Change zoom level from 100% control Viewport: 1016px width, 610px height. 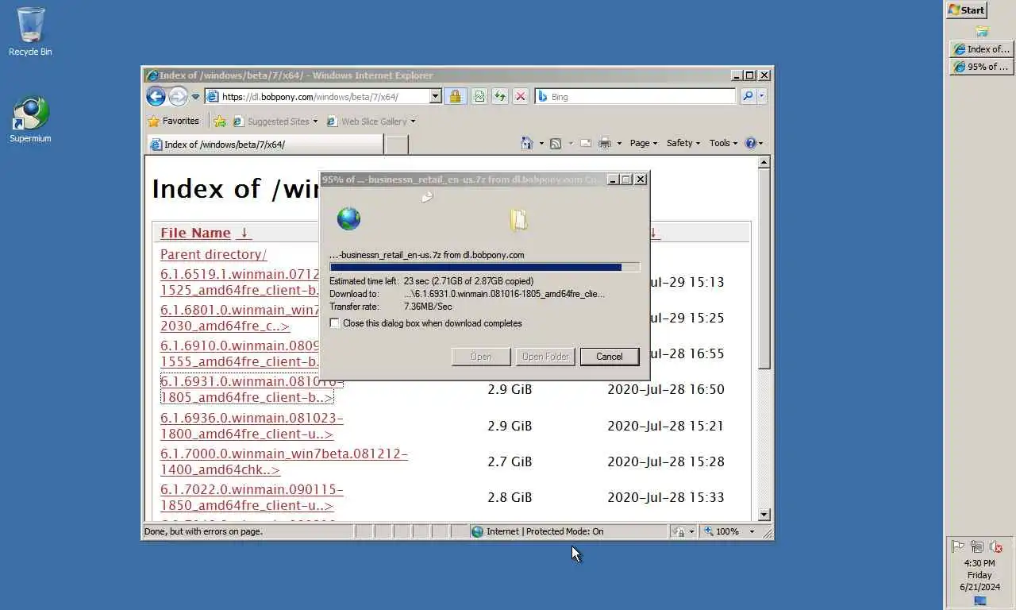729,531
